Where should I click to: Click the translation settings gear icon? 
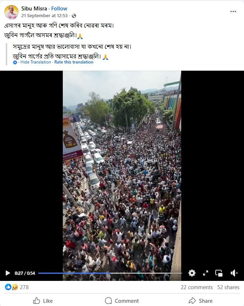click(15, 62)
